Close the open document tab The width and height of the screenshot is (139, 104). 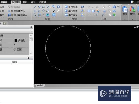pos(5,23)
